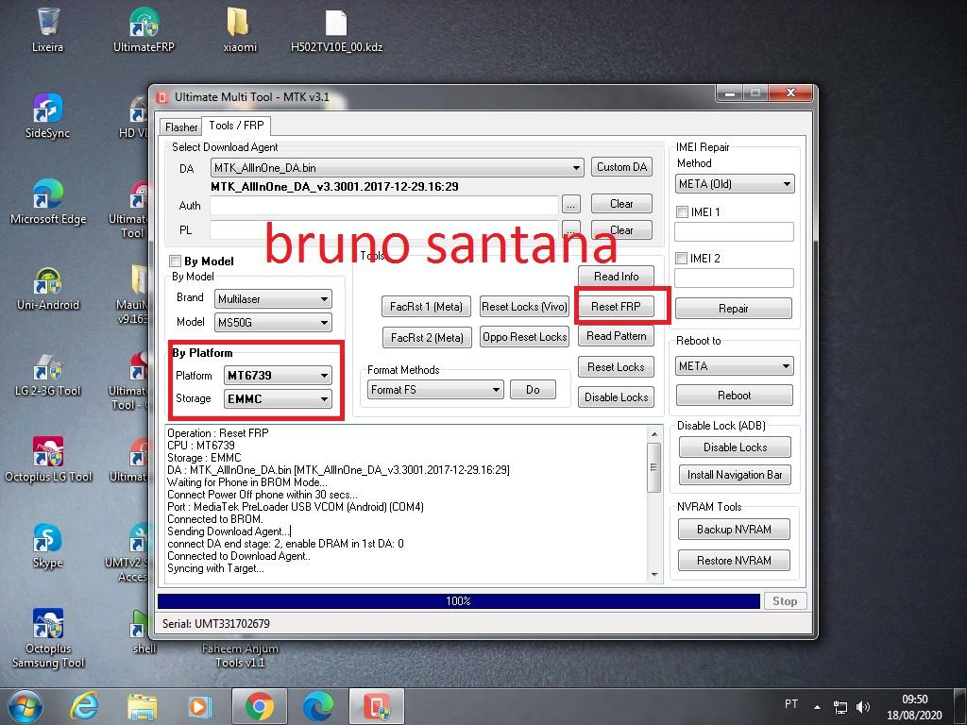Select Faheem Anjum Tools v1.1 desktop item
967x725 pixels.
[x=240, y=655]
